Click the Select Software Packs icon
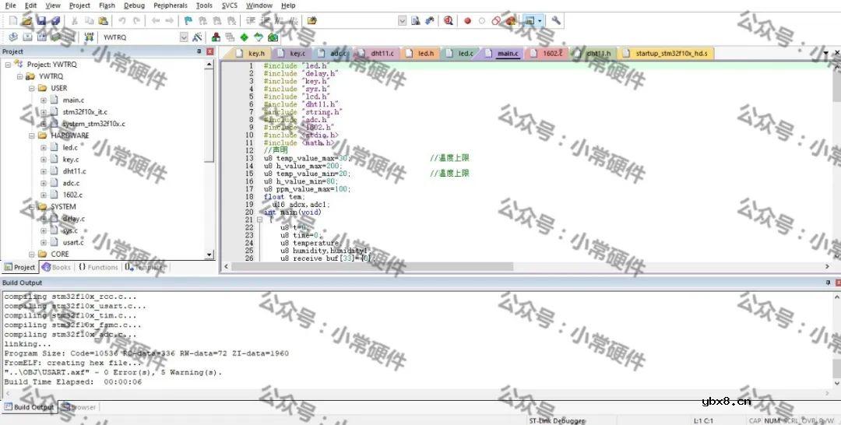This screenshot has height=425, width=841. 259,37
